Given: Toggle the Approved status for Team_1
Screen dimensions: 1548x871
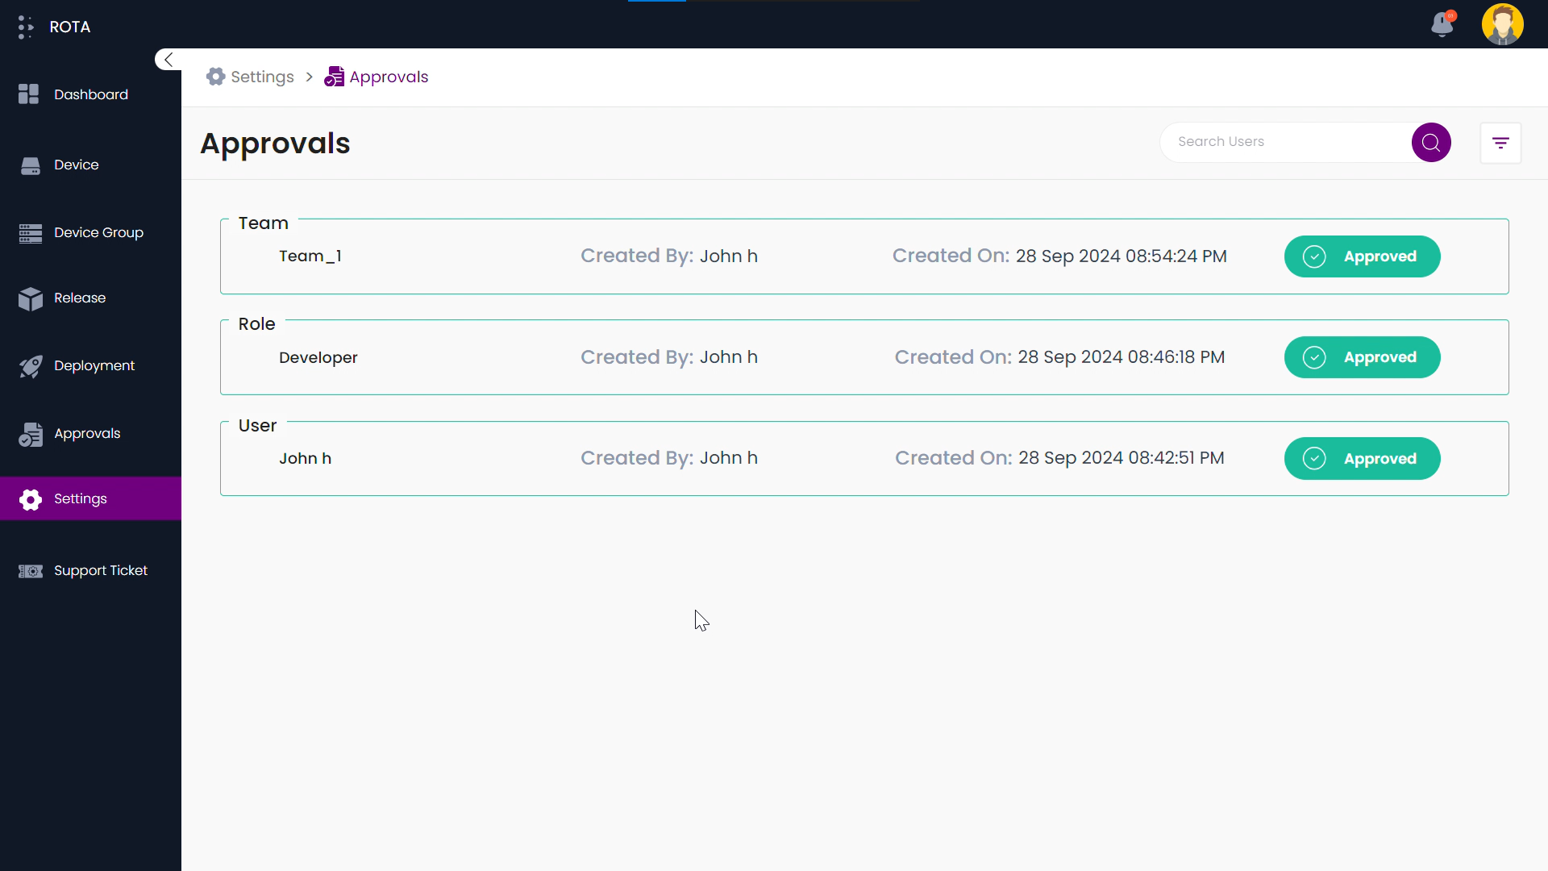Looking at the screenshot, I should [x=1362, y=256].
